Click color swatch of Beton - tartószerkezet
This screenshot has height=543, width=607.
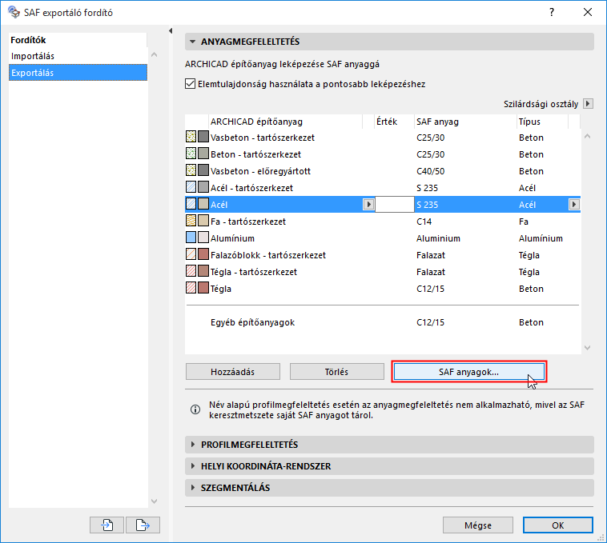pyautogui.click(x=203, y=154)
